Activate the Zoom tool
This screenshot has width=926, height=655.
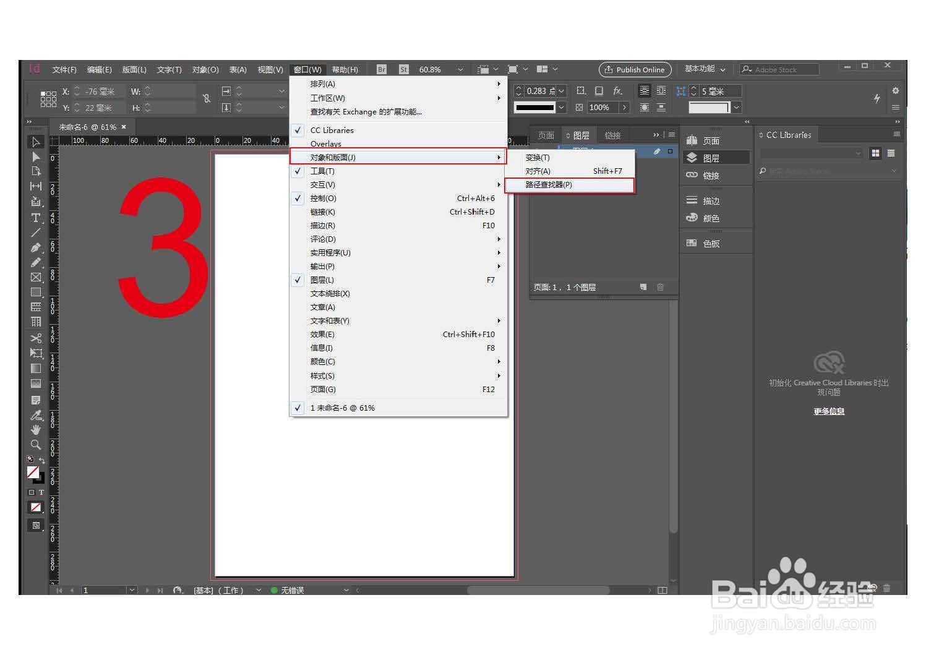35,445
